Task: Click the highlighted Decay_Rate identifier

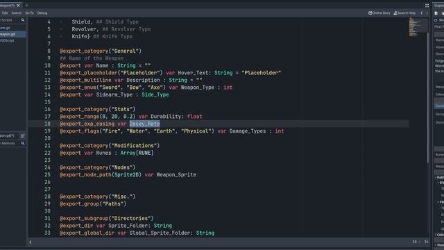Action: click(145, 124)
